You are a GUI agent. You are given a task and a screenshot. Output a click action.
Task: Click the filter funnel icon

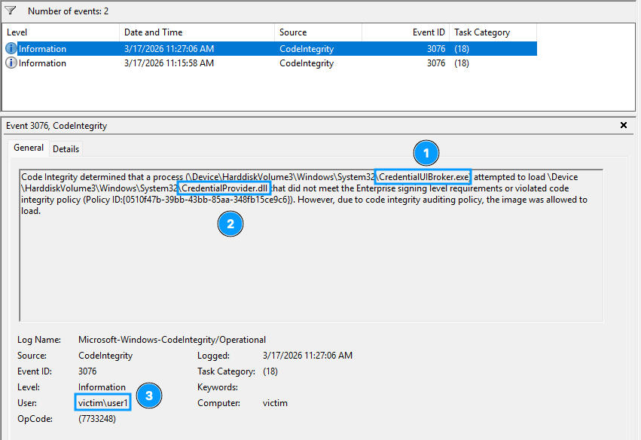[x=11, y=11]
